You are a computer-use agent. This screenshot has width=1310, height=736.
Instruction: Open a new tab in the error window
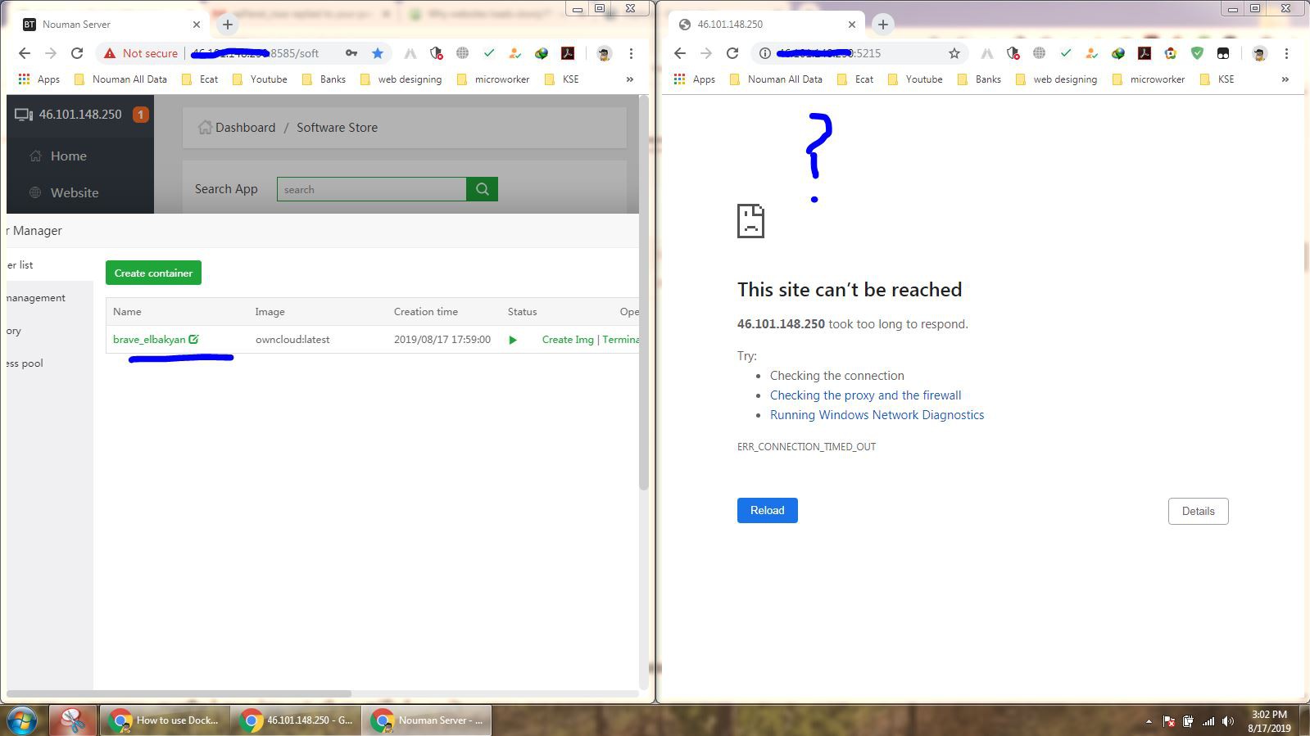click(x=883, y=25)
